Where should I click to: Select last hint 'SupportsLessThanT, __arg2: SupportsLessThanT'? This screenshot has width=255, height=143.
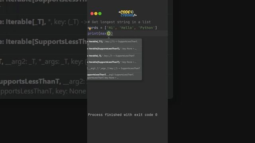point(114,76)
